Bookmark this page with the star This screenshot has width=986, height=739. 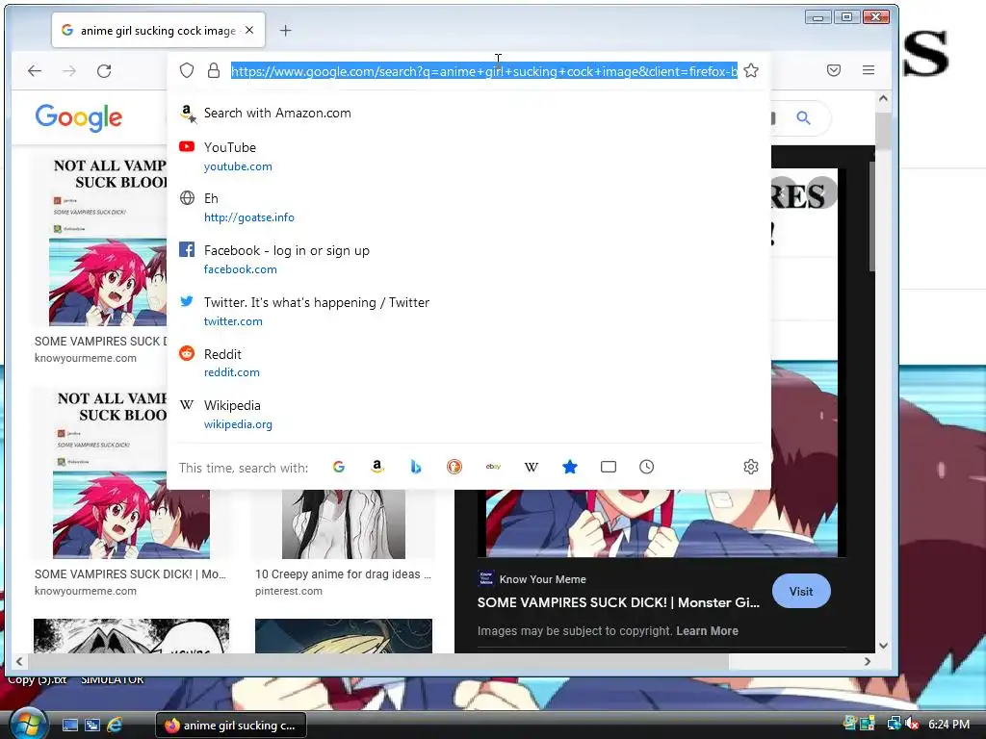pyautogui.click(x=751, y=70)
